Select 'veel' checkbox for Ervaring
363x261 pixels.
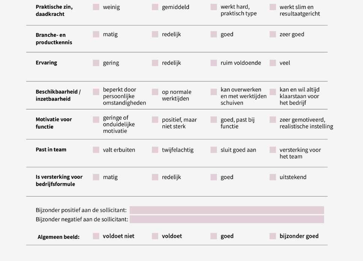click(x=273, y=63)
